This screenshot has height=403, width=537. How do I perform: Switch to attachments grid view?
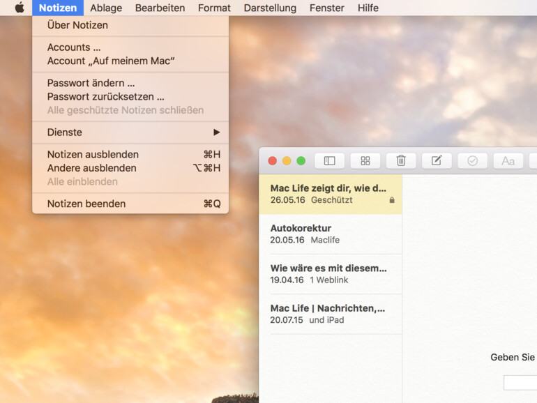(365, 160)
